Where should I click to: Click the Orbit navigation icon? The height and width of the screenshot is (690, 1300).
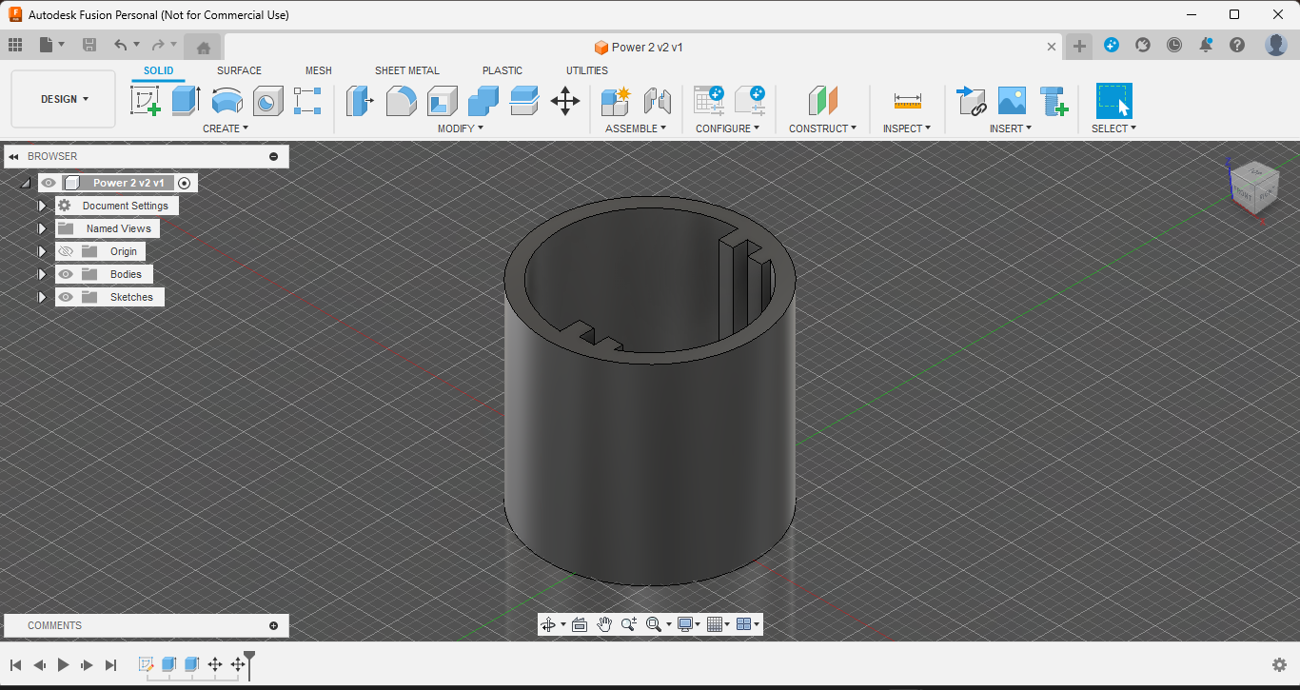(x=548, y=624)
